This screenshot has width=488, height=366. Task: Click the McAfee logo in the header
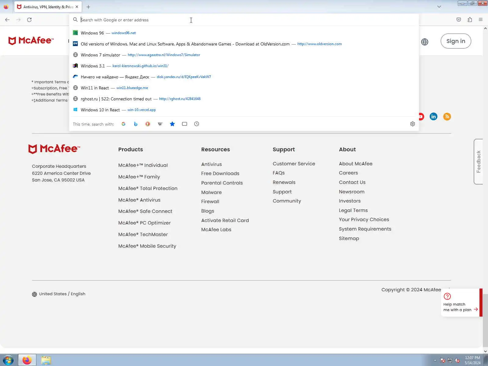click(x=31, y=41)
